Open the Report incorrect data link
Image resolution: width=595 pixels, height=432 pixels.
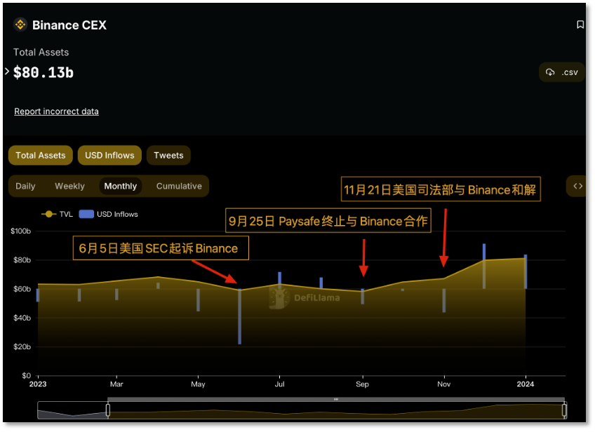pos(56,111)
